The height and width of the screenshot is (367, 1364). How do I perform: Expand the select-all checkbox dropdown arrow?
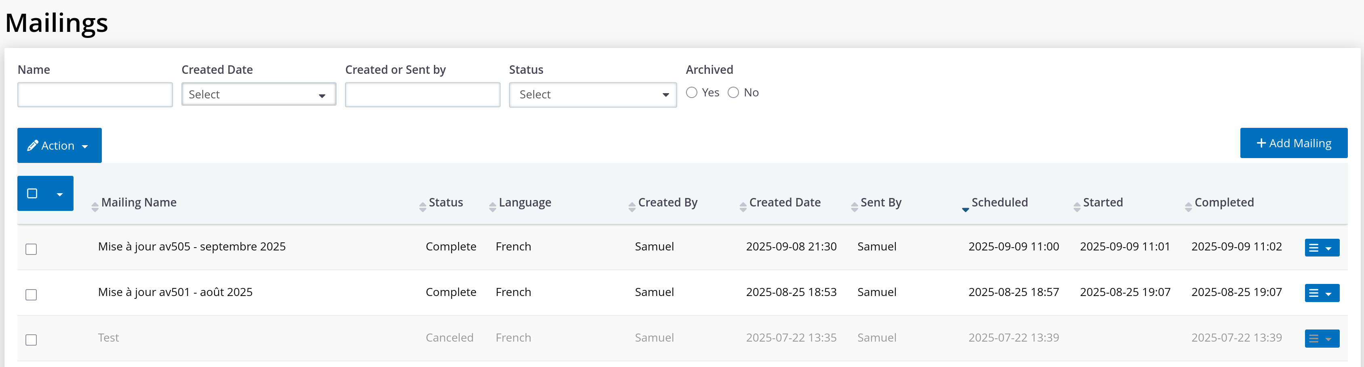pyautogui.click(x=60, y=194)
